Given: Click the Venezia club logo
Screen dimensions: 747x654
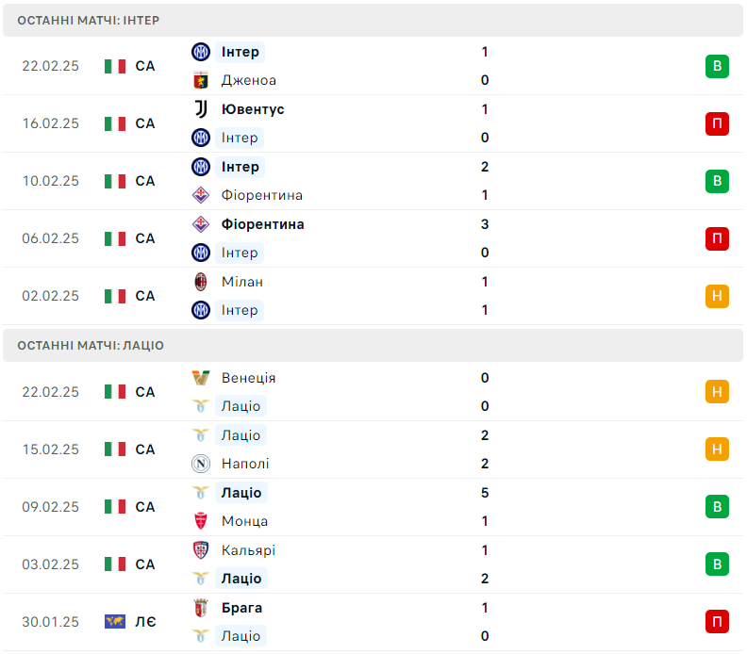Looking at the screenshot, I should pyautogui.click(x=200, y=378).
